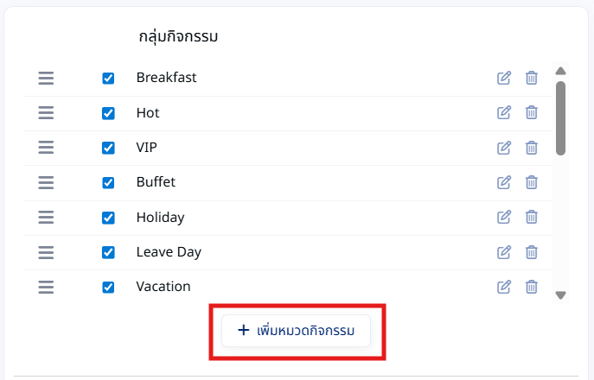Viewport: 594px width, 380px height.
Task: Uncheck the Vacation group checkbox
Action: (x=108, y=287)
